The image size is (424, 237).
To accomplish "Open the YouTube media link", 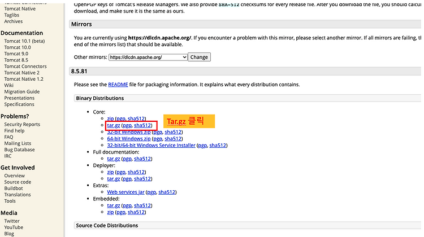I will 14,227.
